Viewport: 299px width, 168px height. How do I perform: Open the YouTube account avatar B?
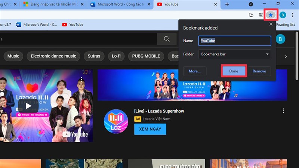point(280,39)
